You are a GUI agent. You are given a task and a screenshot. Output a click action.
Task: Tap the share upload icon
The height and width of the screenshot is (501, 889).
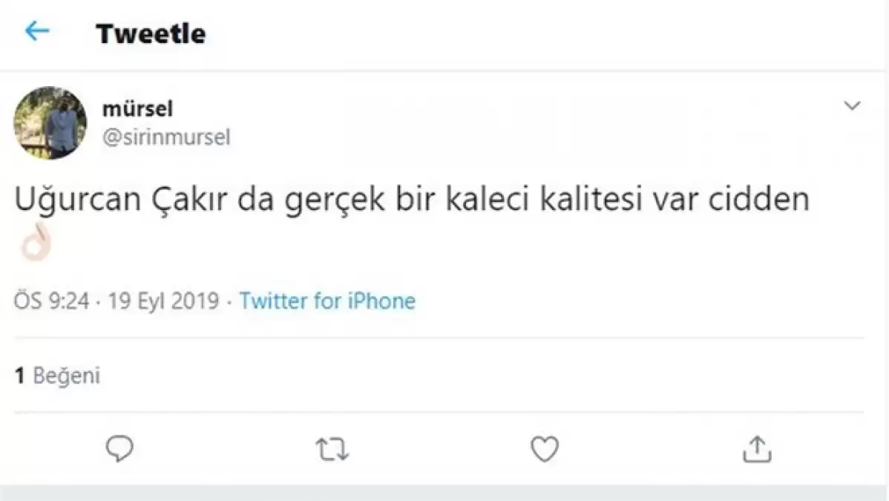point(756,449)
